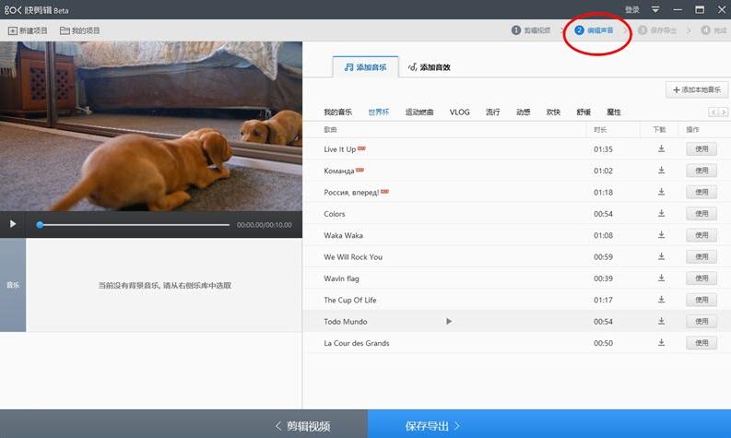This screenshot has width=731, height=438.
Task: Download The Cup Of Life
Action: click(x=661, y=300)
